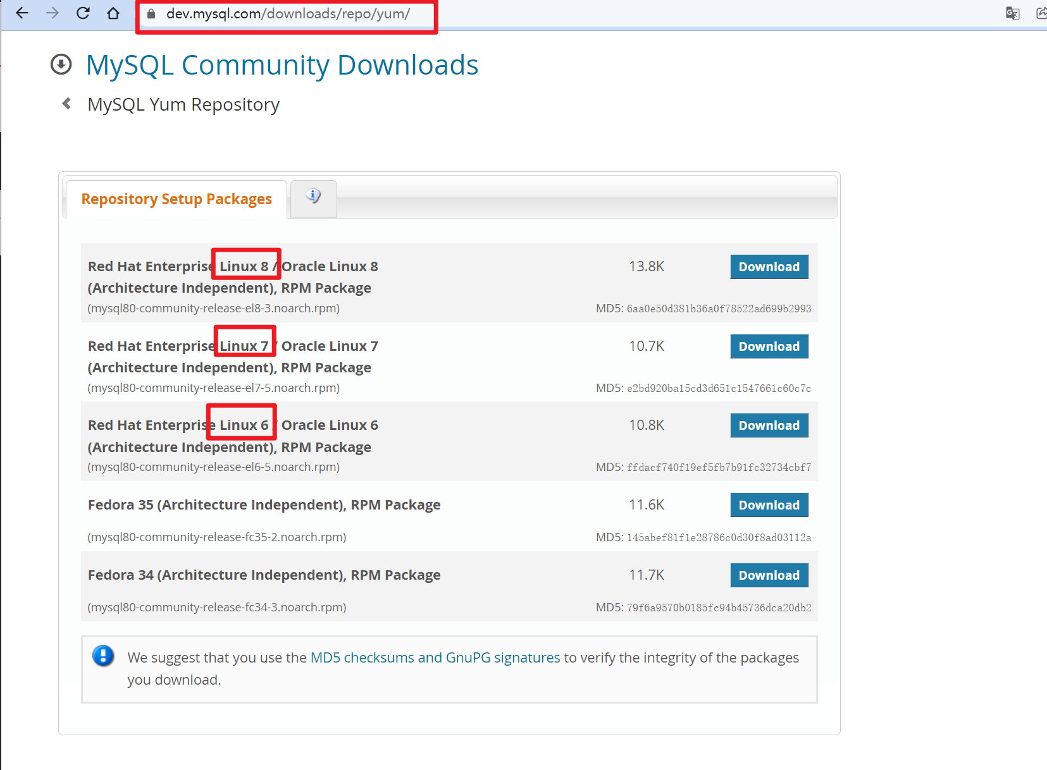1047x770 pixels.
Task: Click the share page icon
Action: point(1041,13)
